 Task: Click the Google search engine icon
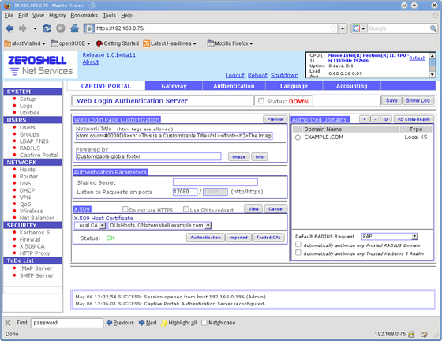tap(356, 28)
